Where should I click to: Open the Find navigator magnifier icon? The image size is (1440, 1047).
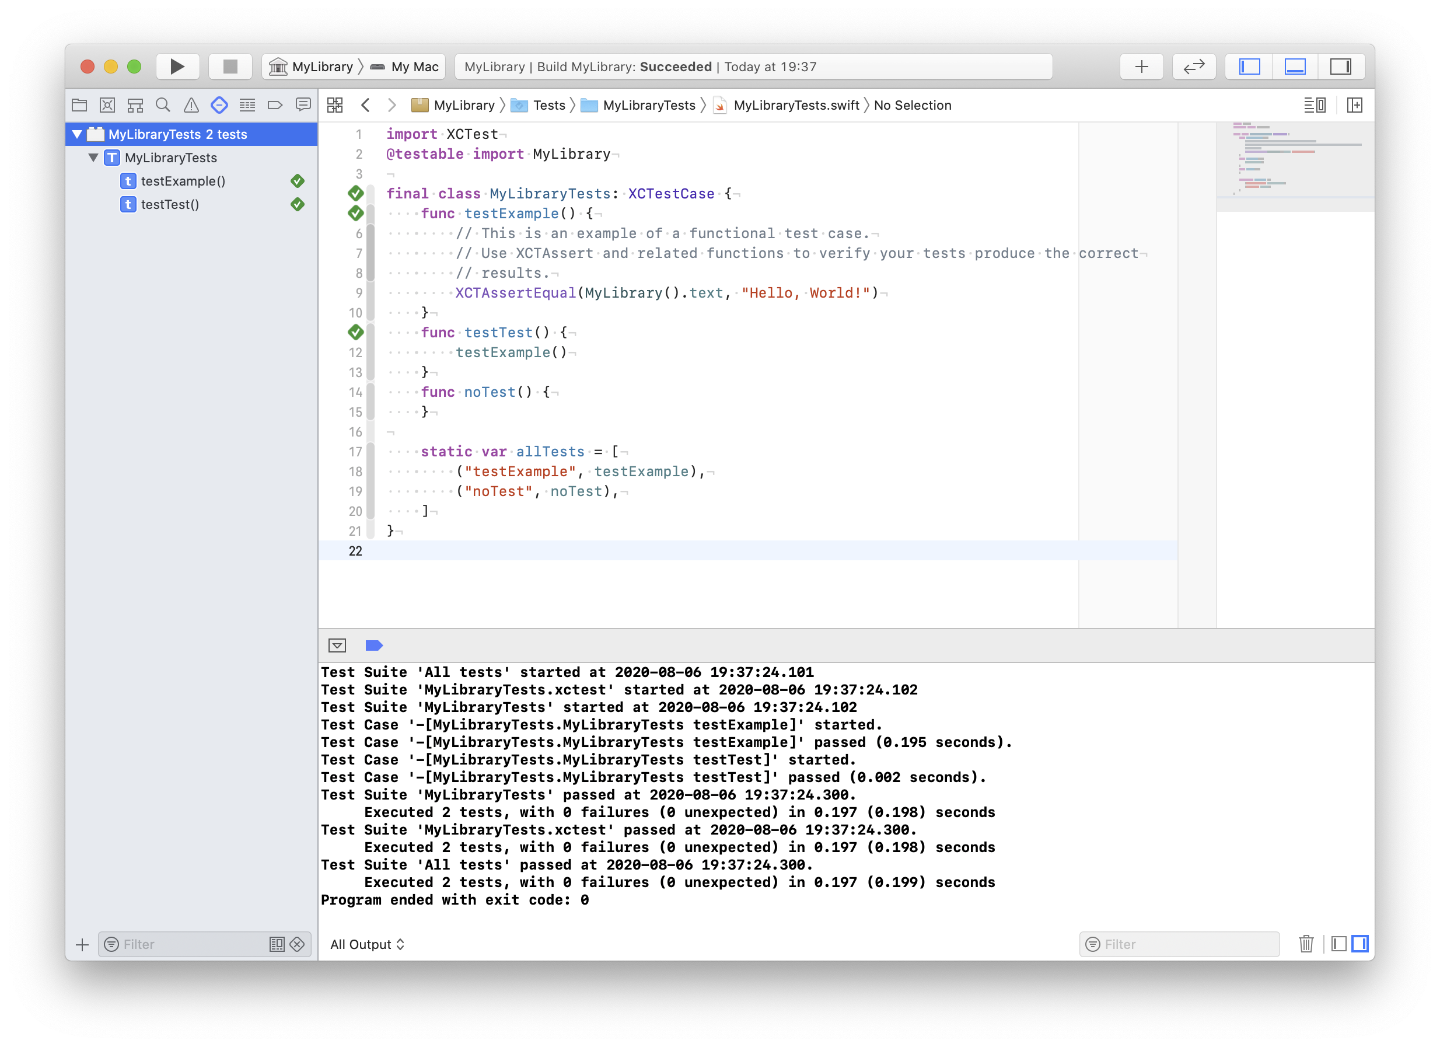pos(163,105)
